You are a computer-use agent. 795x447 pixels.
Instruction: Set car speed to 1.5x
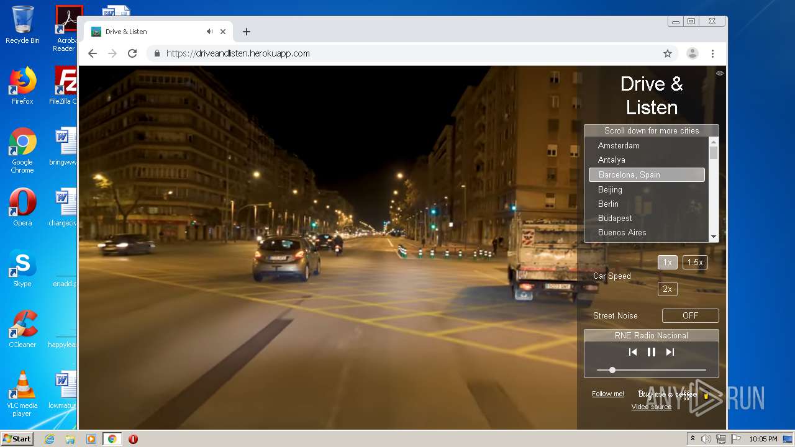(x=695, y=262)
